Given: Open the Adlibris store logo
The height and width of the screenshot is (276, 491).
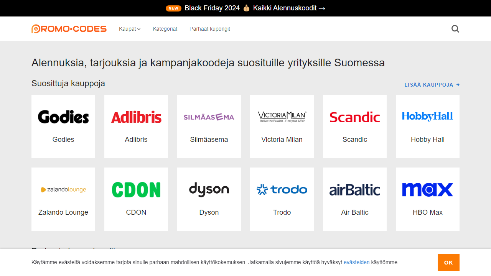Looking at the screenshot, I should click(136, 117).
